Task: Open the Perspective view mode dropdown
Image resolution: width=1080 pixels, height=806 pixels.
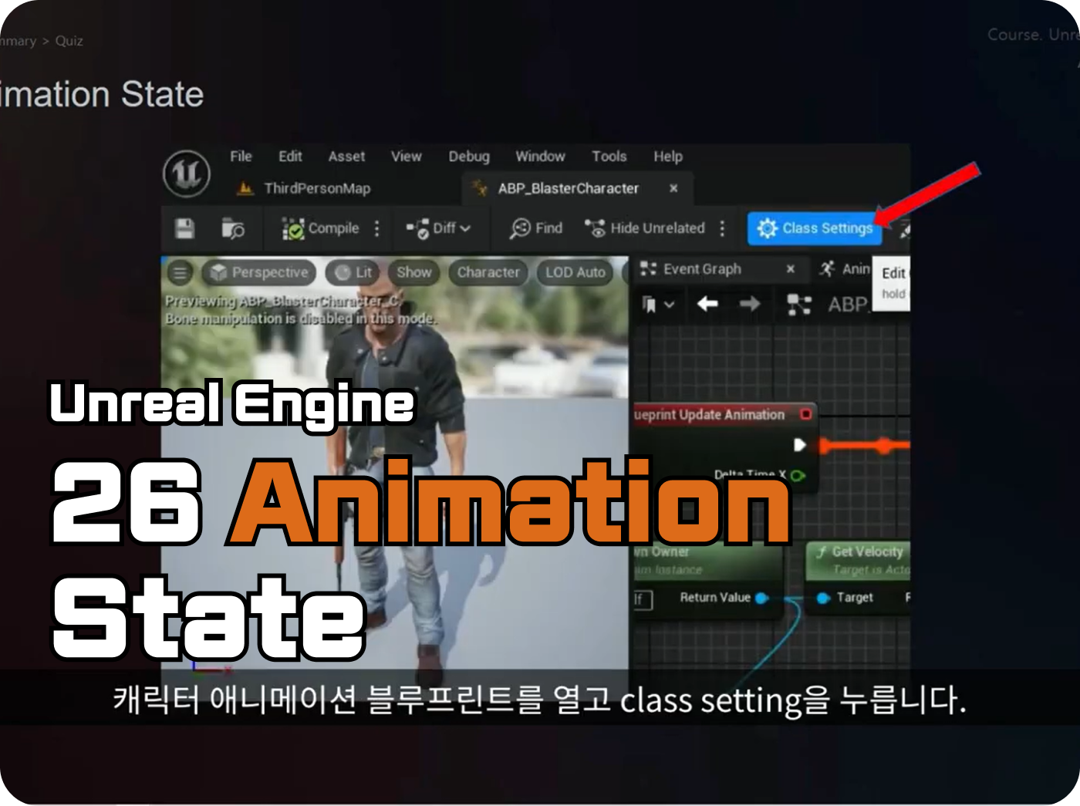Action: (x=259, y=272)
